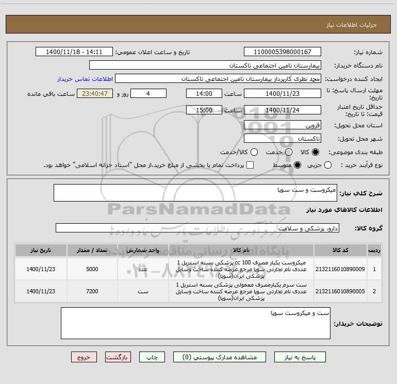Click the need number field 1100005398000167

pyautogui.click(x=283, y=52)
